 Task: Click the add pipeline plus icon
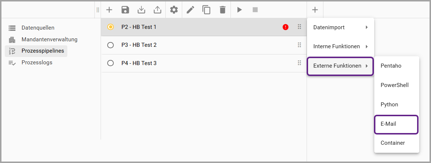[109, 10]
